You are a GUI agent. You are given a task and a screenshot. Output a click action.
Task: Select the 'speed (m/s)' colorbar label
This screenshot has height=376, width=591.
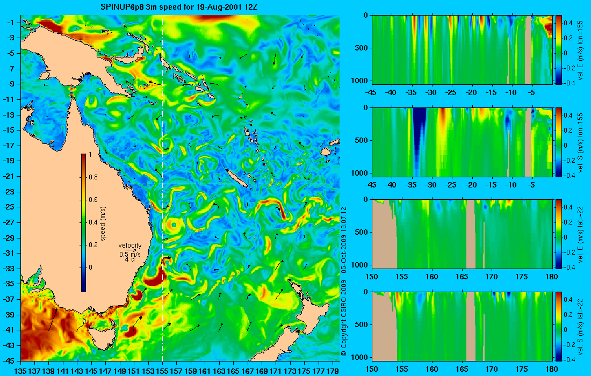103,223
